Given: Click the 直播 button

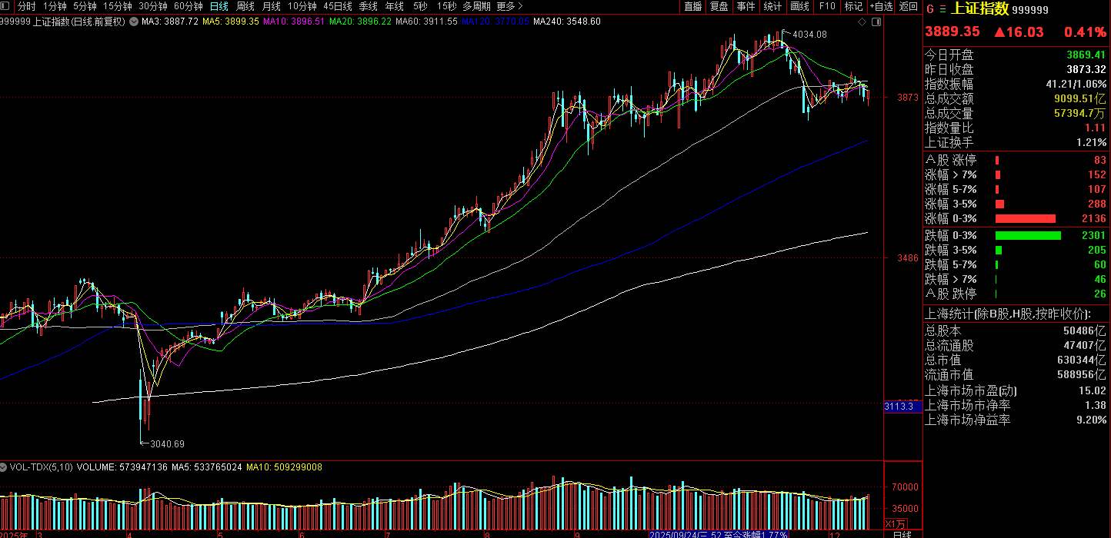Looking at the screenshot, I should pos(693,6).
